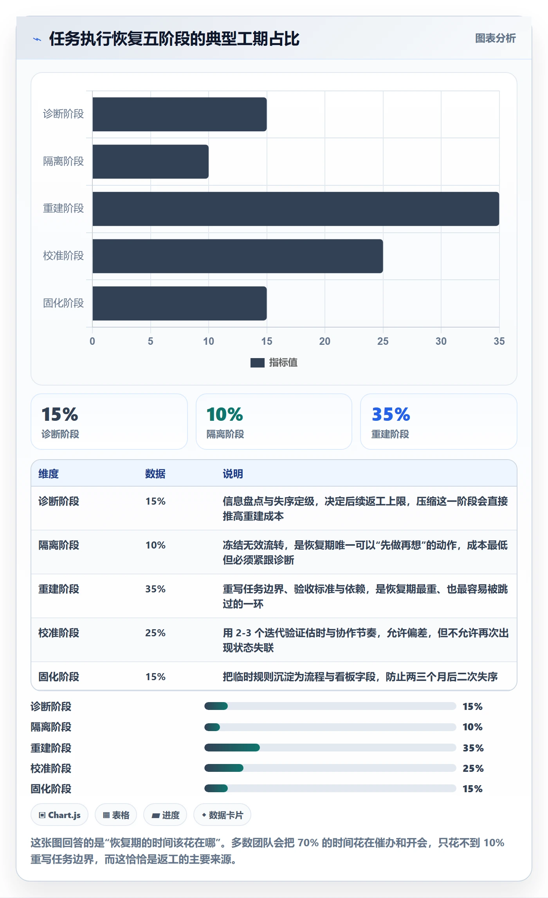
Task: Open the 10% 隔离阶段 data card
Action: (x=274, y=422)
